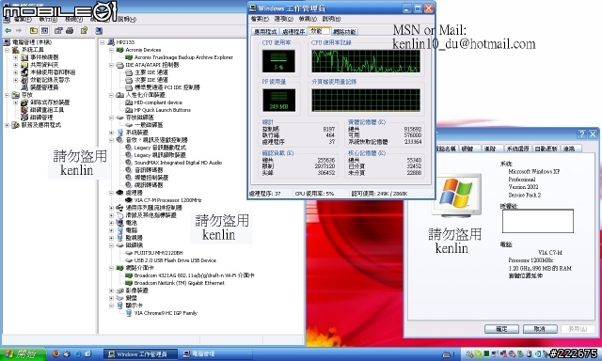602x361 pixels.
Task: Collapse the 存放 Storage node
Action: tap(7, 95)
